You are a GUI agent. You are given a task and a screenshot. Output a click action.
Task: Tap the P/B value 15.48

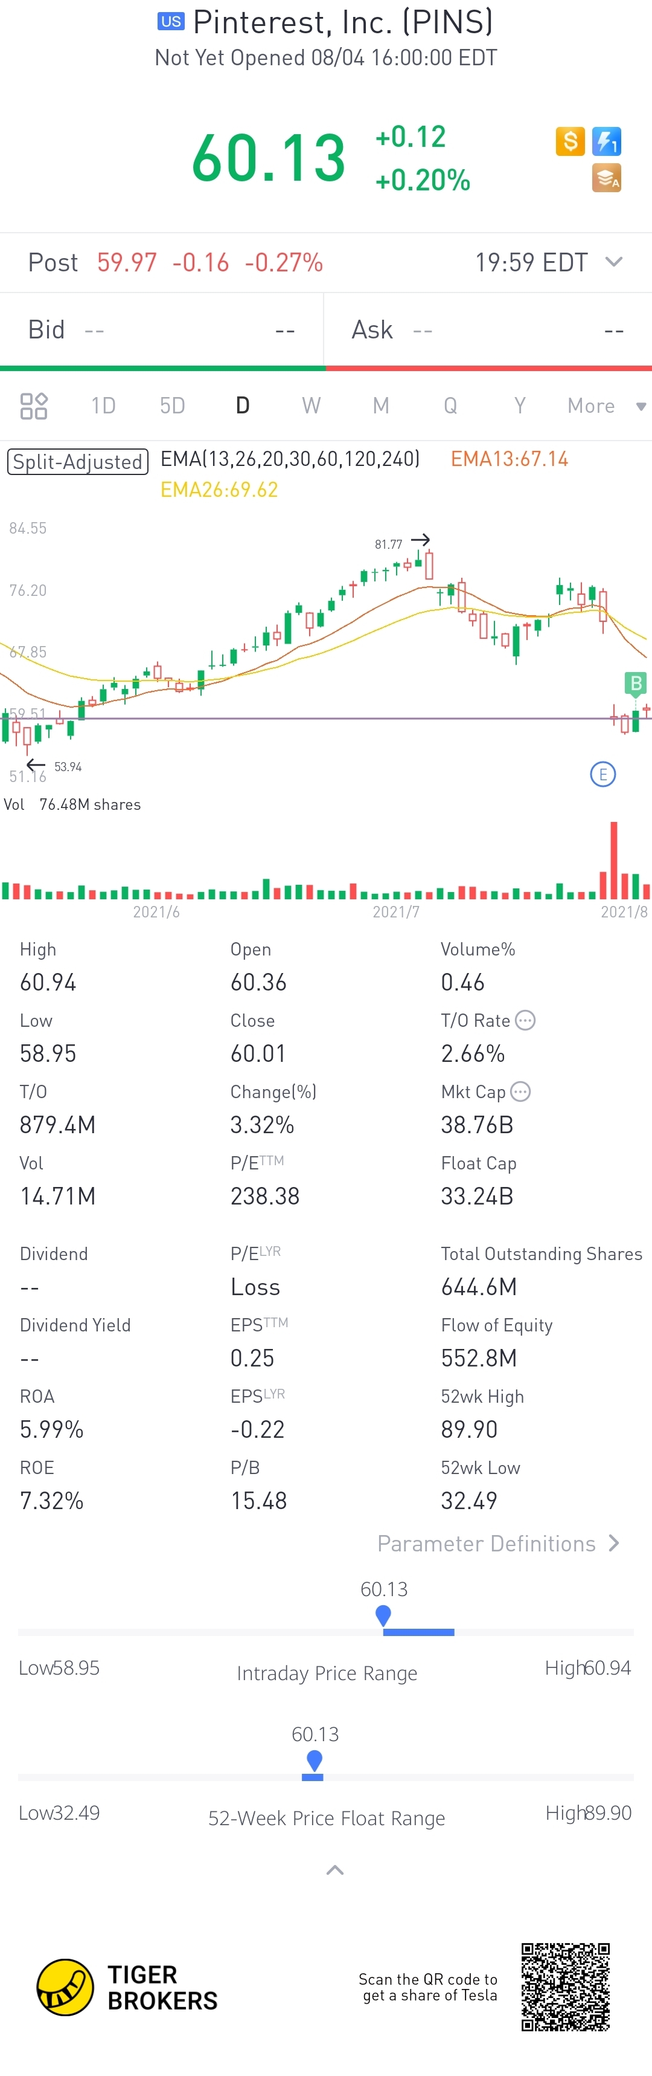[258, 1501]
